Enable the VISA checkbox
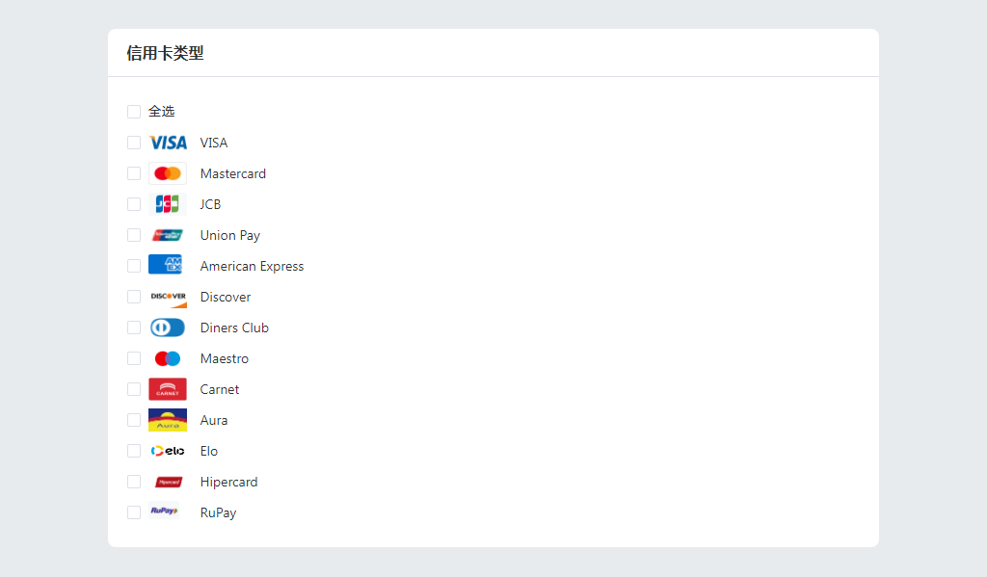 (x=134, y=143)
